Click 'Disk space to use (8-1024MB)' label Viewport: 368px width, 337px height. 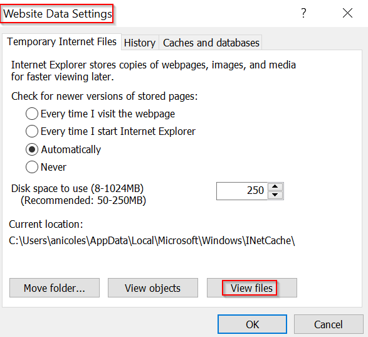78,188
